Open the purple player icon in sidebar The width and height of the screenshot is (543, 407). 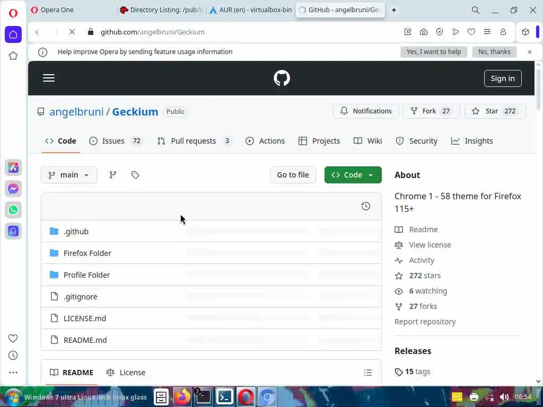click(x=13, y=231)
